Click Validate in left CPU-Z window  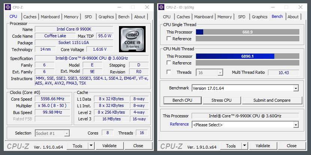coord(109,146)
